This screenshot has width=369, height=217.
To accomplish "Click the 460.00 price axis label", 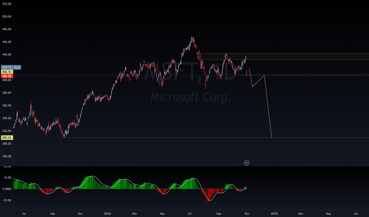I will (7, 42).
